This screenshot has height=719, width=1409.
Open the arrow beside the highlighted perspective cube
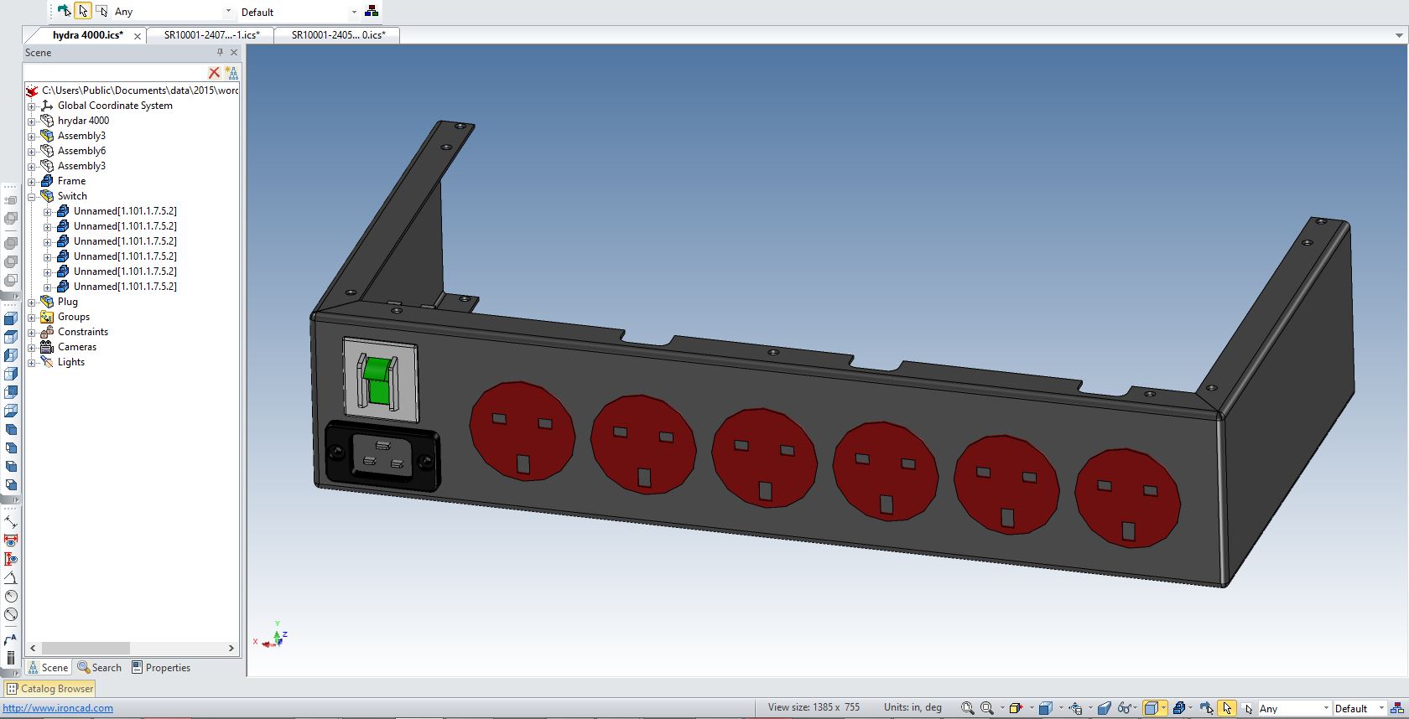pyautogui.click(x=1164, y=708)
